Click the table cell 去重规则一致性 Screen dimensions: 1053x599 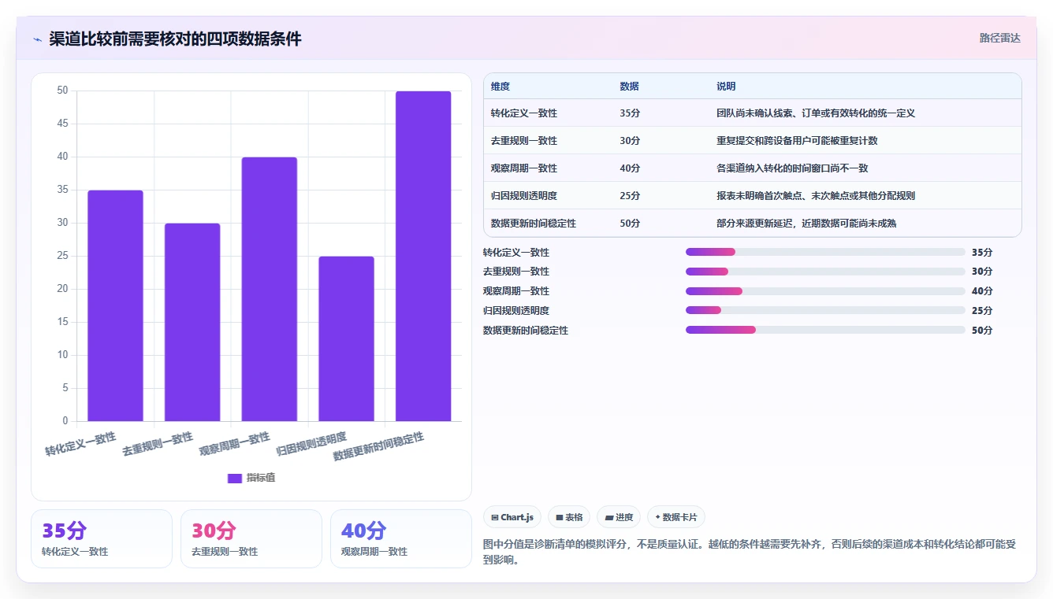pos(524,141)
